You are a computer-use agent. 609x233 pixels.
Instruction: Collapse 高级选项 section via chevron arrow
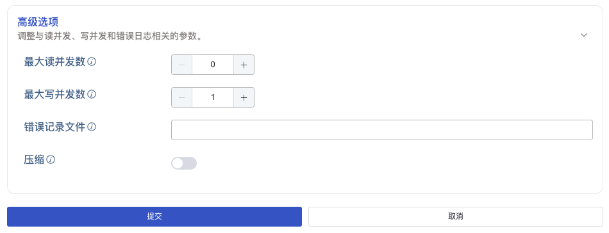click(584, 35)
